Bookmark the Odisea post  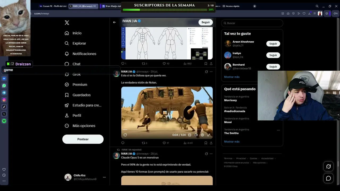click(x=206, y=143)
